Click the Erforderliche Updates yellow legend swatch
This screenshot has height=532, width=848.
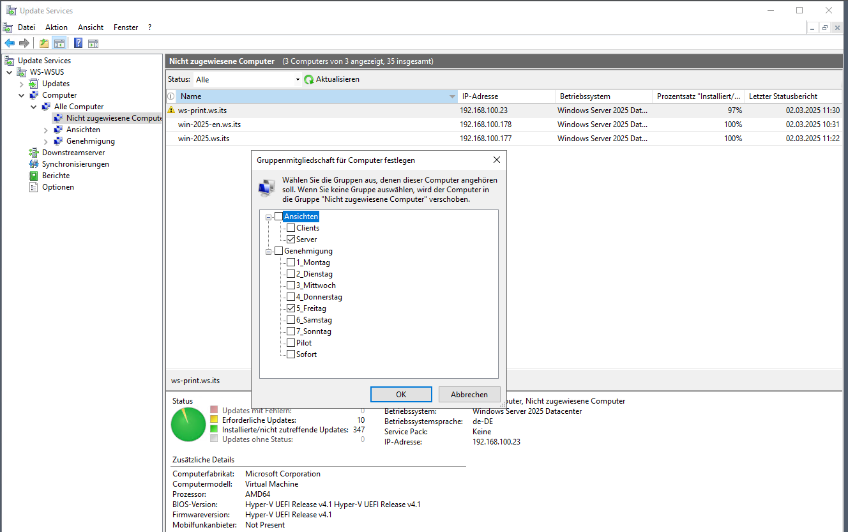click(214, 420)
